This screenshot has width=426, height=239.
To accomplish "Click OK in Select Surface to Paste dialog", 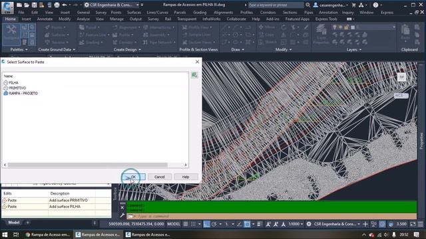I will coord(133,177).
